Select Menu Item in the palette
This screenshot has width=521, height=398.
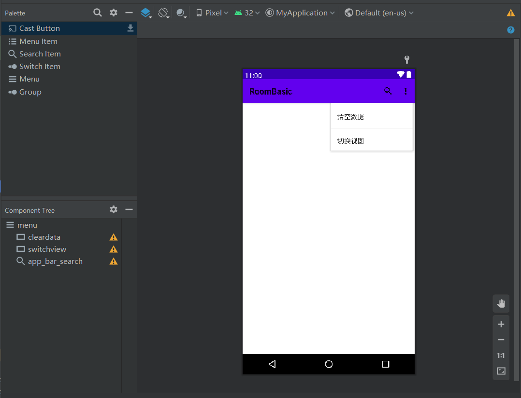tap(69, 41)
